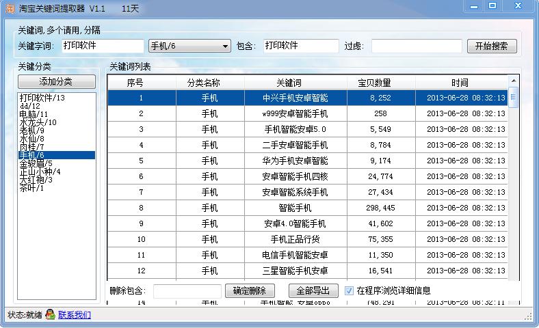The width and height of the screenshot is (539, 328).
Task: Click the QQ penguin icon in status bar
Action: click(x=50, y=315)
